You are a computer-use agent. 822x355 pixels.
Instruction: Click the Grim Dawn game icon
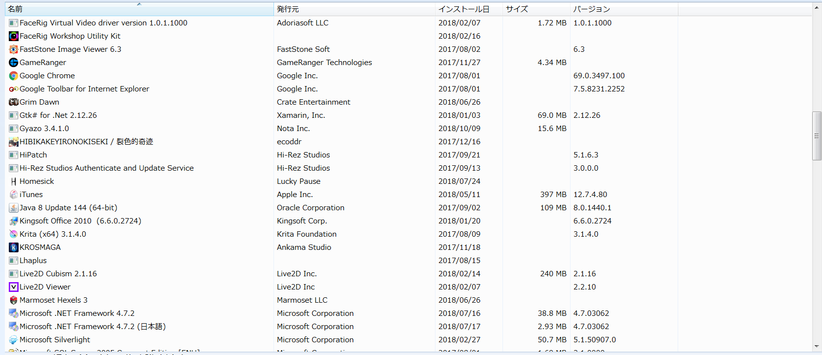pos(14,102)
